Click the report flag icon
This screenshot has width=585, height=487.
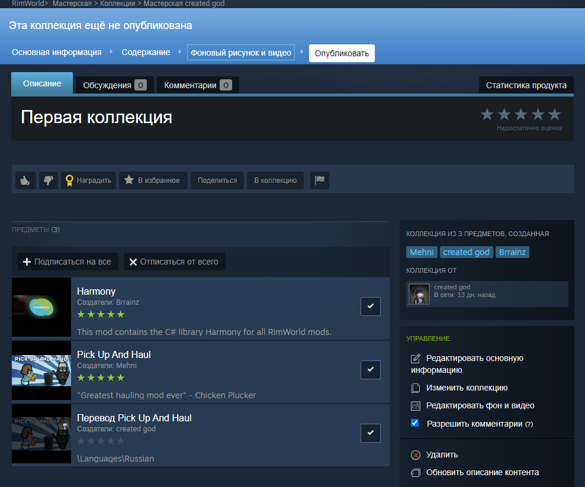[x=320, y=180]
